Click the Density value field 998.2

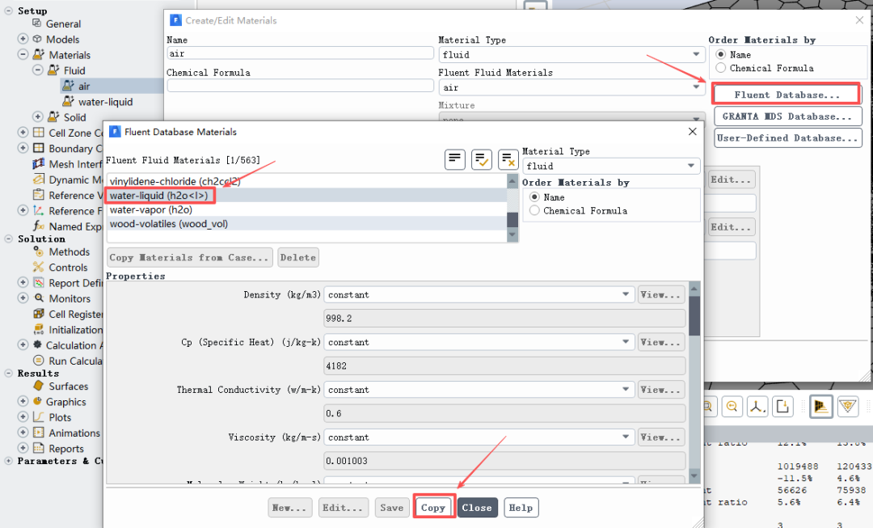(x=504, y=319)
